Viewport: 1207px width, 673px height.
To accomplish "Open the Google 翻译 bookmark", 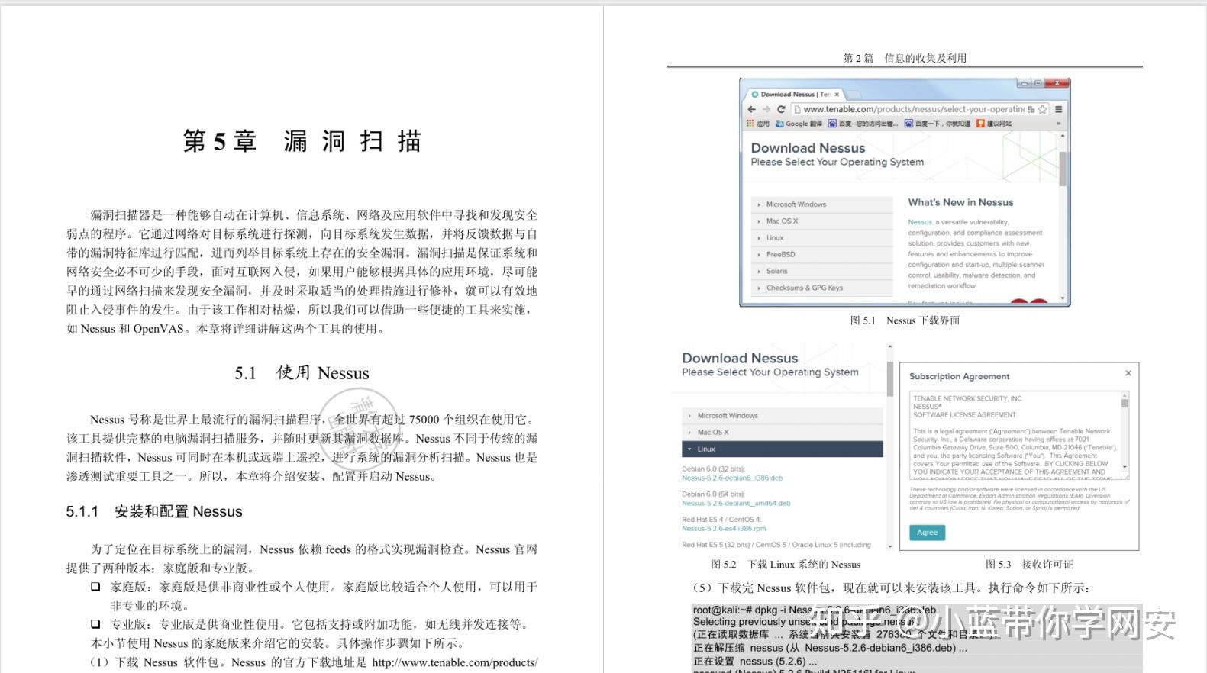I will (x=799, y=124).
